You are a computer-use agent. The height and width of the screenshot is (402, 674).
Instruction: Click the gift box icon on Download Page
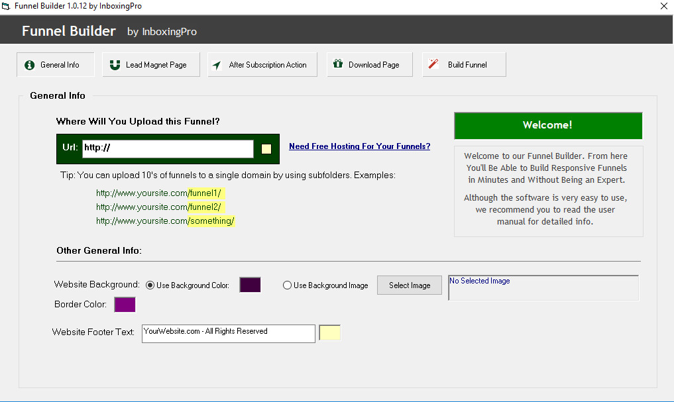[x=337, y=64]
